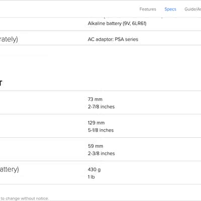Click the 'change without notice' footnote
201x201 pixels.
point(27,198)
